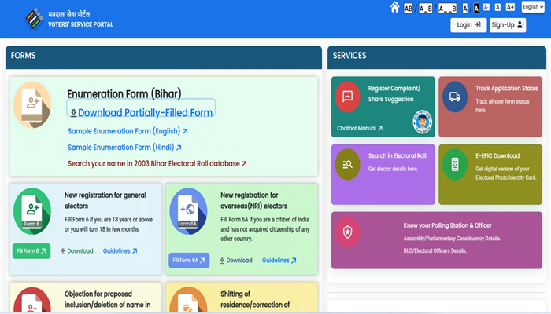Reset font size with plain A button
Viewport: 551px width, 314px height.
click(x=497, y=7)
